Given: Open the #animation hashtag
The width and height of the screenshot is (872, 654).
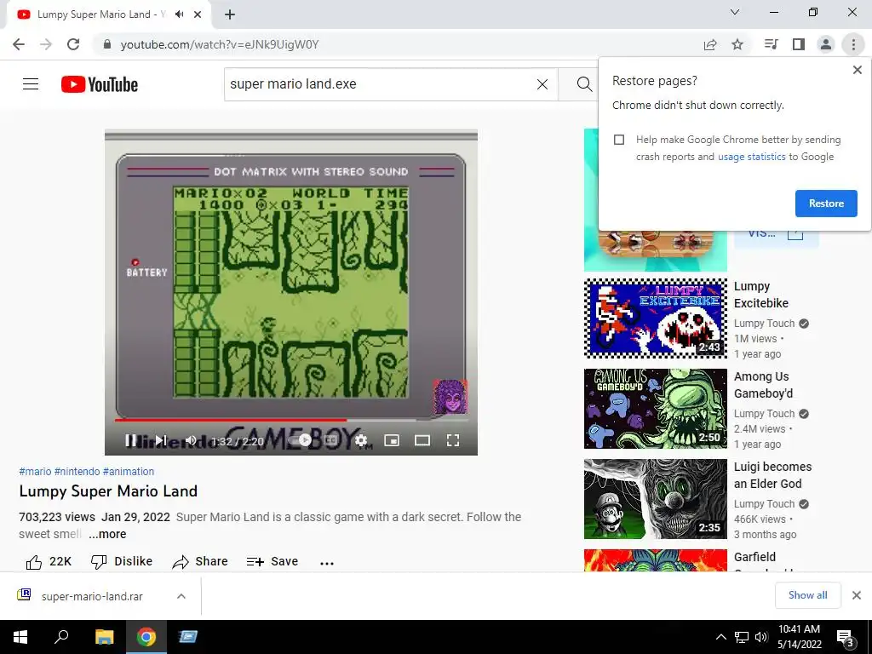Looking at the screenshot, I should (x=129, y=472).
